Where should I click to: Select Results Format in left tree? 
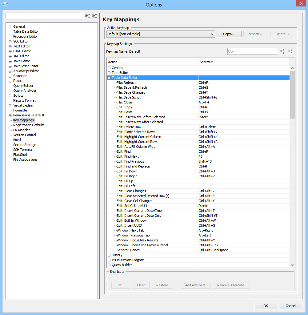25,100
